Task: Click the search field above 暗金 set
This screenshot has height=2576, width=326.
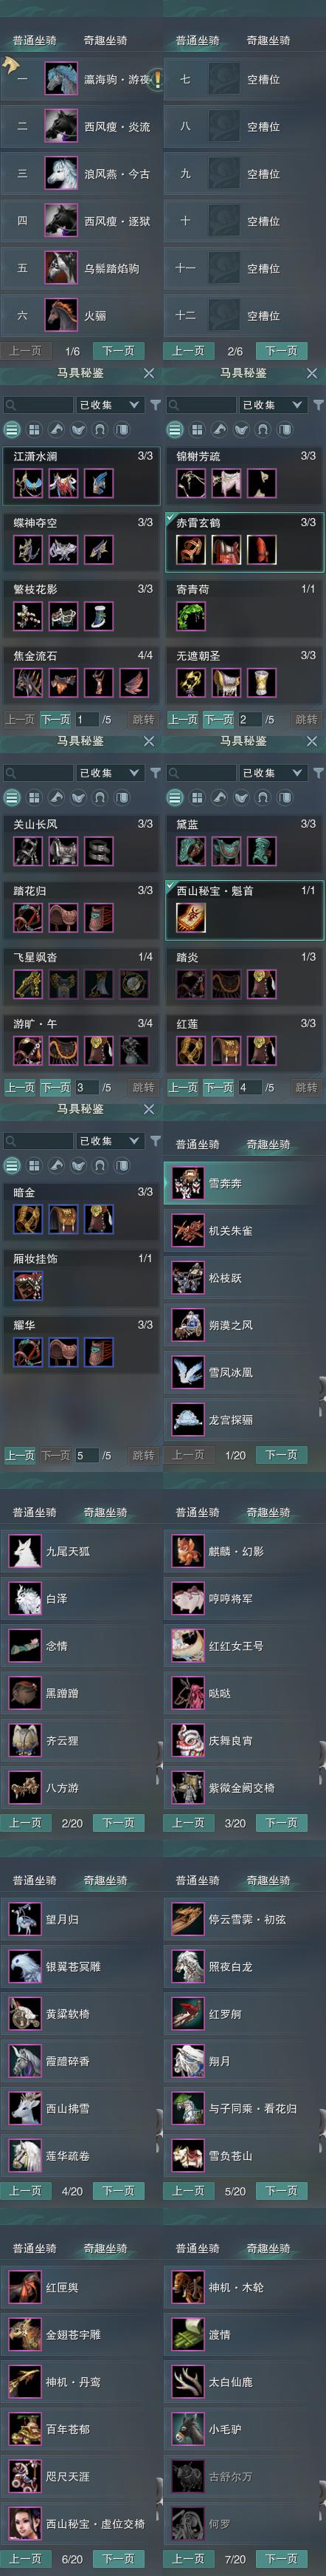Action: (38, 1141)
